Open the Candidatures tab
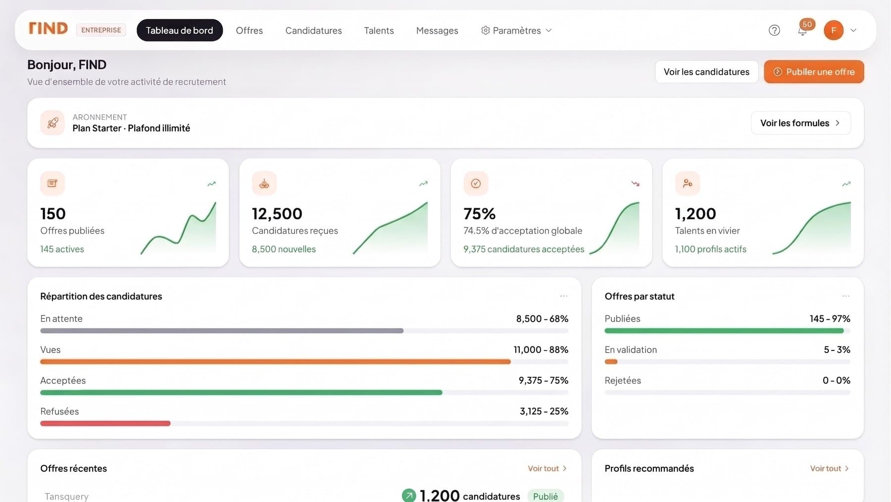891x502 pixels. click(x=313, y=30)
